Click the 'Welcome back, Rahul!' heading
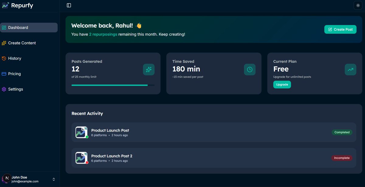Screen dimensions: 365x187 point(102,26)
